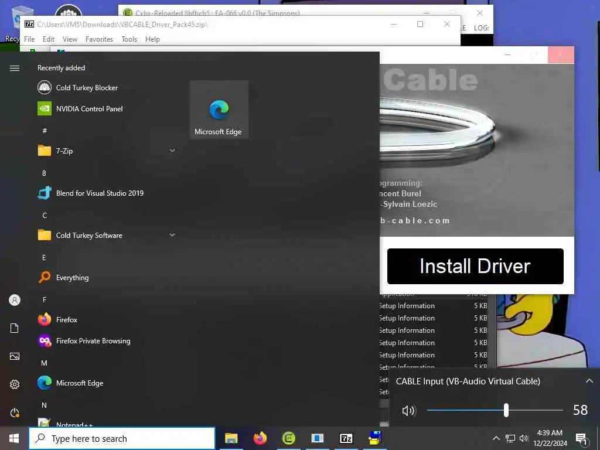Image resolution: width=600 pixels, height=450 pixels.
Task: Jump to the E letter header
Action: pos(45,258)
